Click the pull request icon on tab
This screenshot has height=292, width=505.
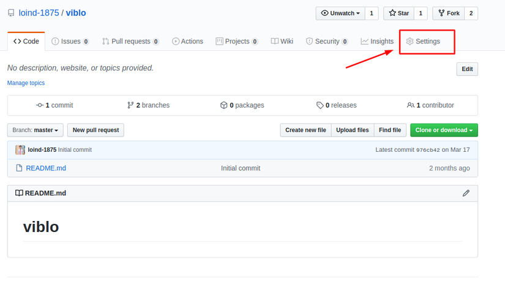tap(106, 41)
